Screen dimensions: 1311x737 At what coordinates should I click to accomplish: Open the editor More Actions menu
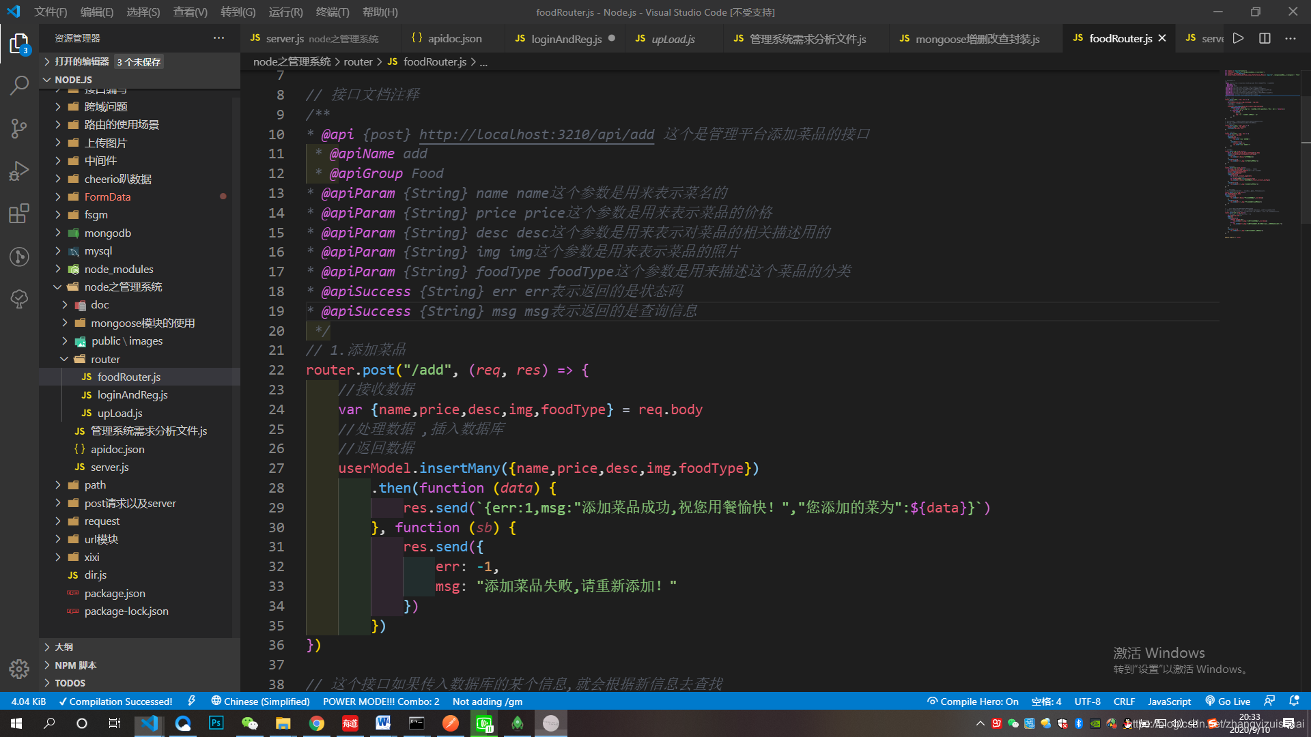click(x=1290, y=38)
